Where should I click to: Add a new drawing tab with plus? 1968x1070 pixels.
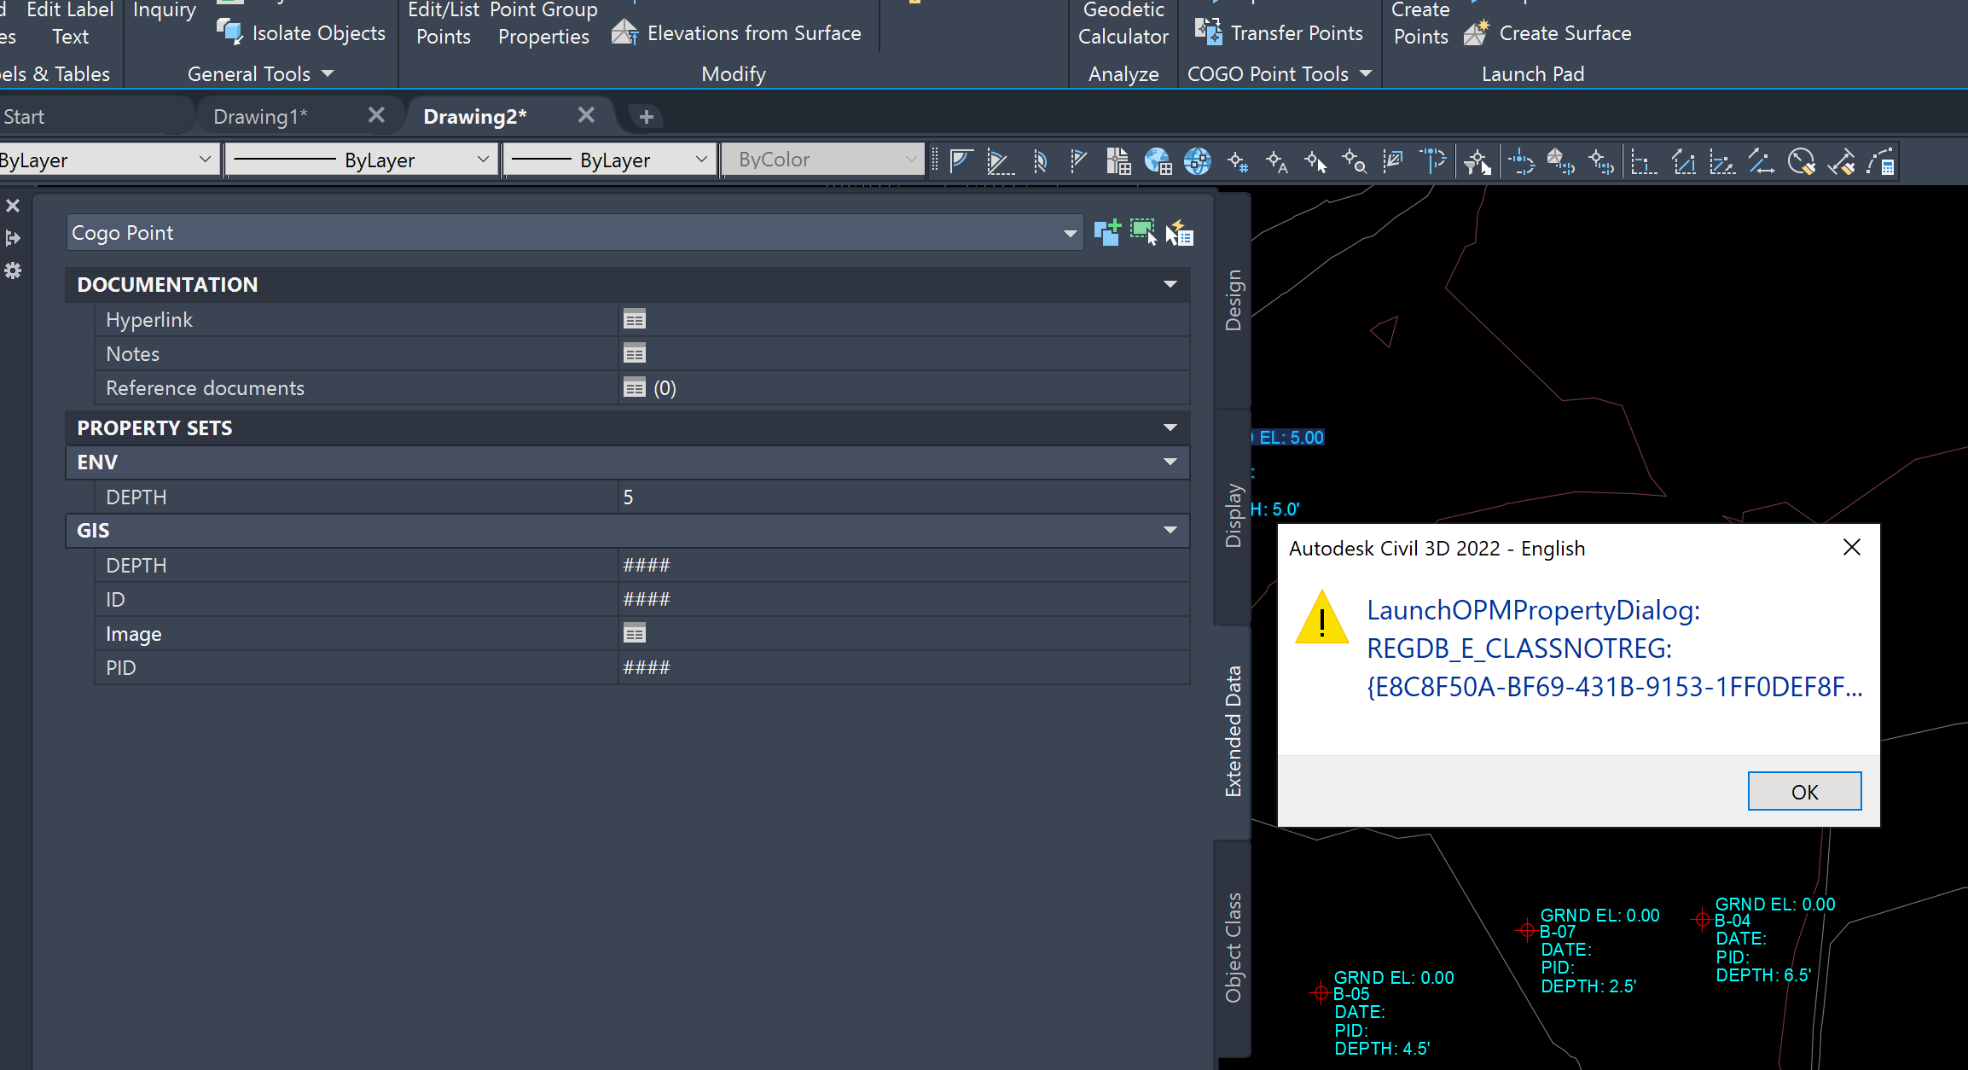(646, 116)
